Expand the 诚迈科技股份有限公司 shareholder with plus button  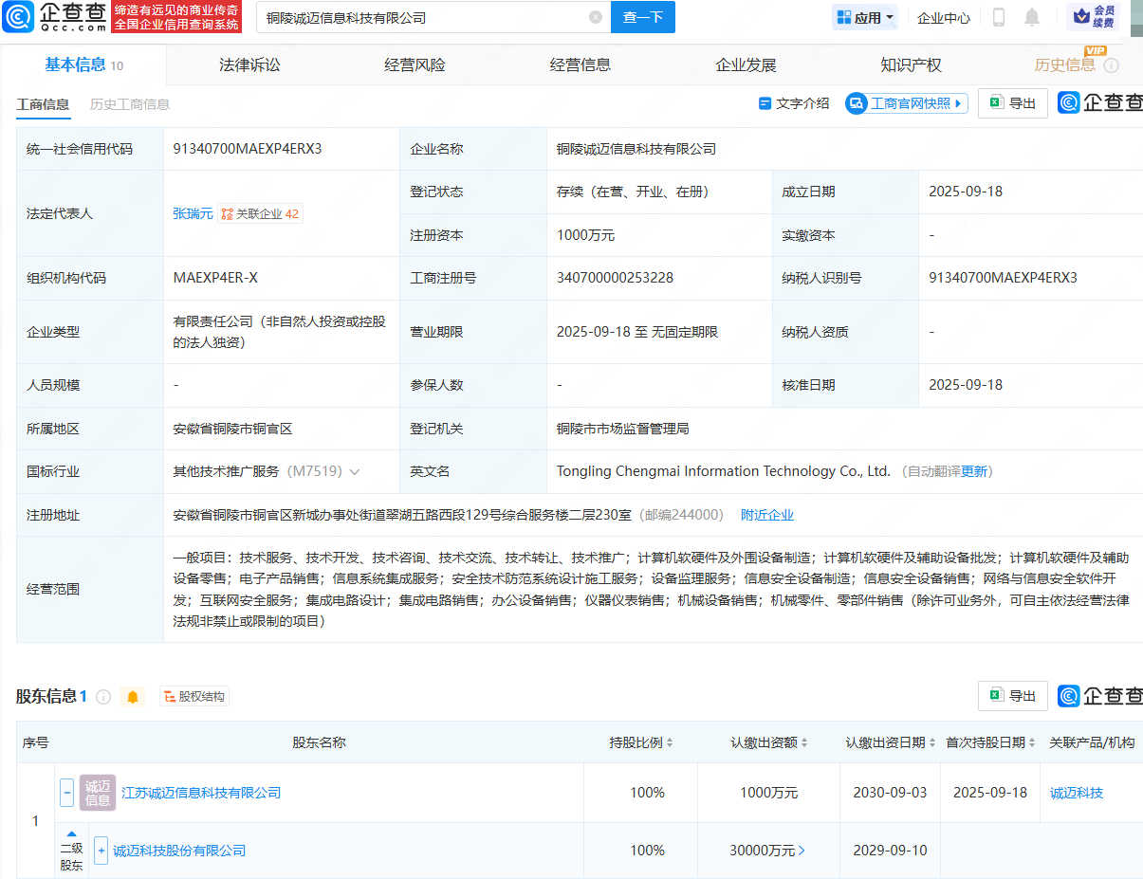pos(101,851)
